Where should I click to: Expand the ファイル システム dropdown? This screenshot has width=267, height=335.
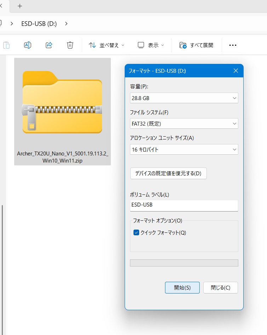pyautogui.click(x=184, y=123)
